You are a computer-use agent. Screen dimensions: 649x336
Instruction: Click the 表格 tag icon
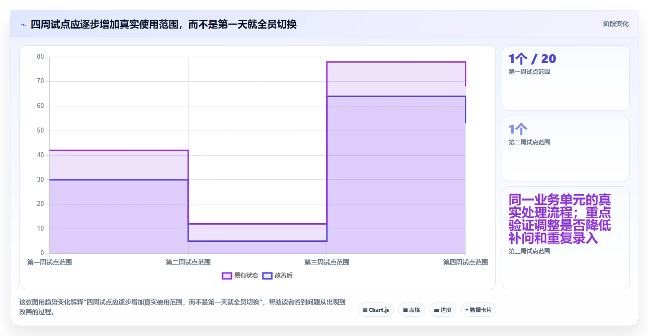point(405,310)
